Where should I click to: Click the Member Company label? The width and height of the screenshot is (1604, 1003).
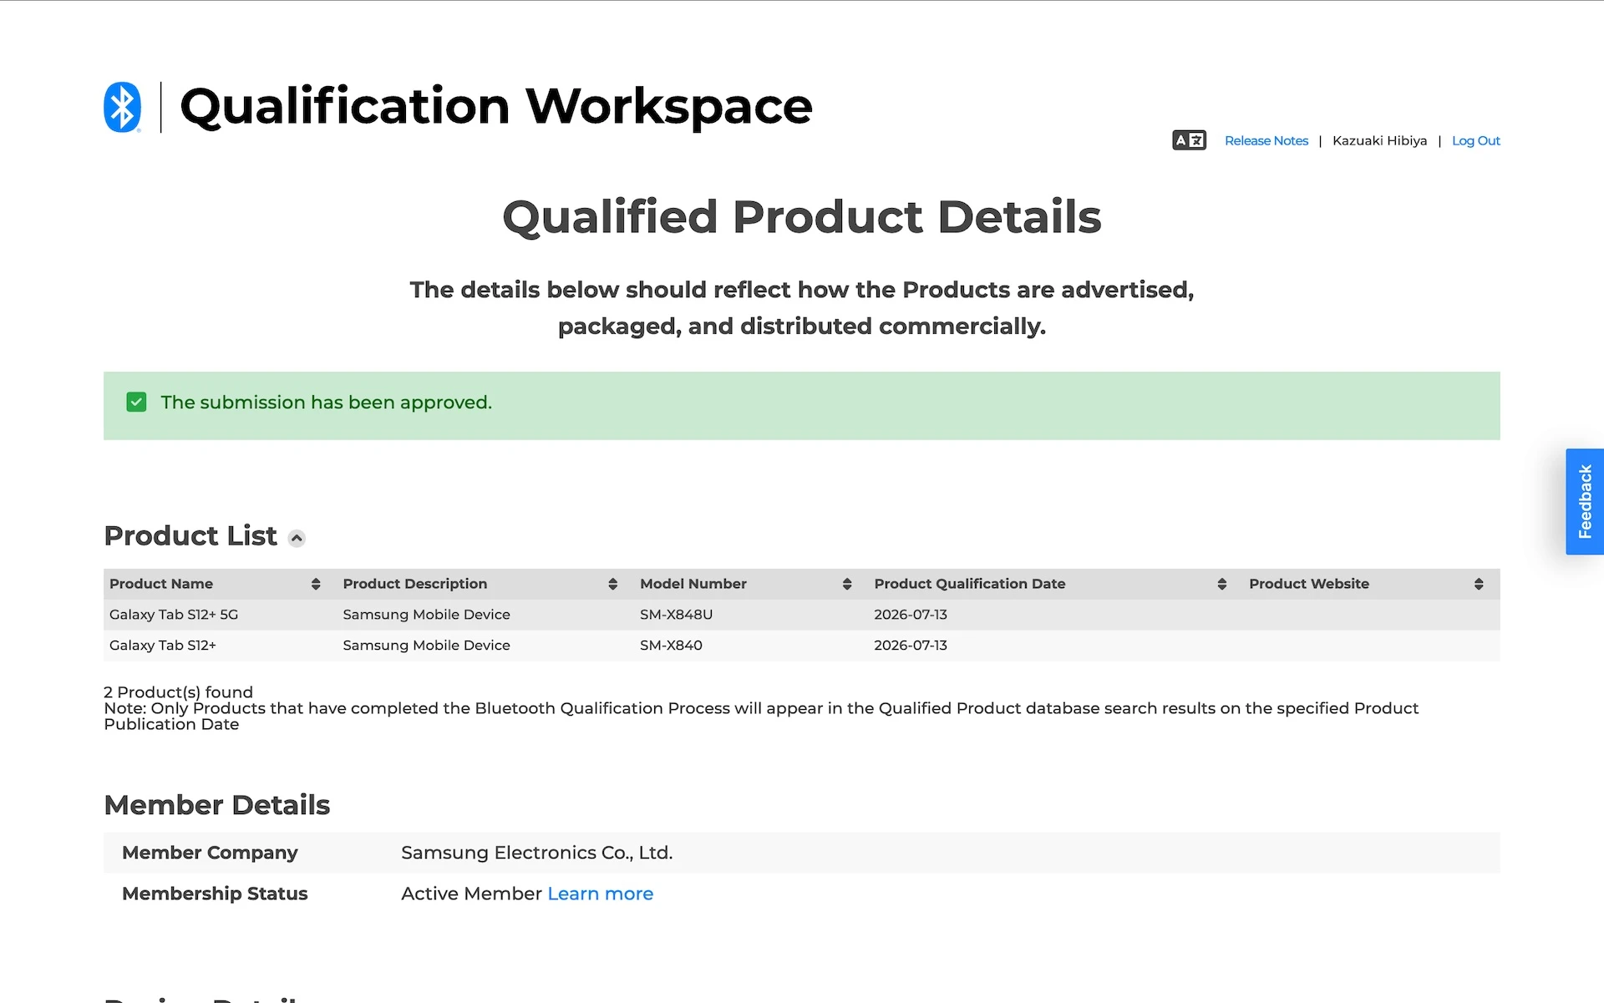(x=210, y=853)
